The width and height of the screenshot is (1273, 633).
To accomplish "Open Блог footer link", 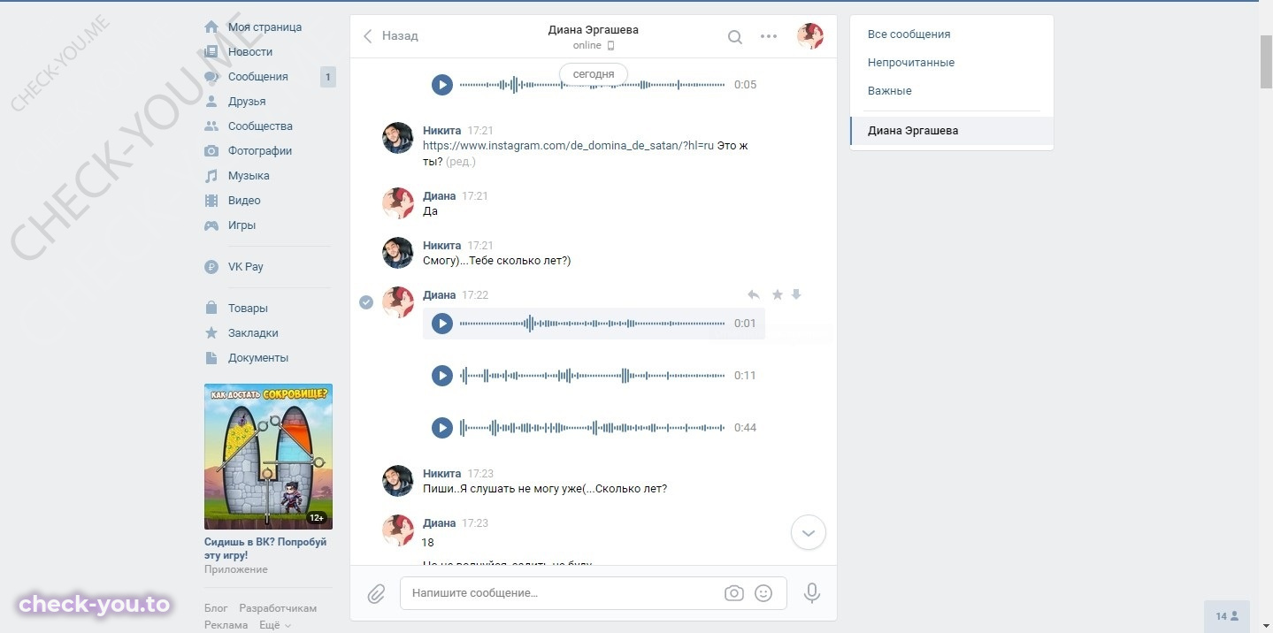I will [x=216, y=608].
